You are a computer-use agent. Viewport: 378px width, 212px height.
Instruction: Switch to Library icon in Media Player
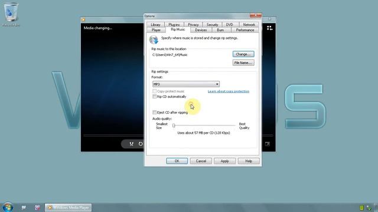[x=269, y=28]
